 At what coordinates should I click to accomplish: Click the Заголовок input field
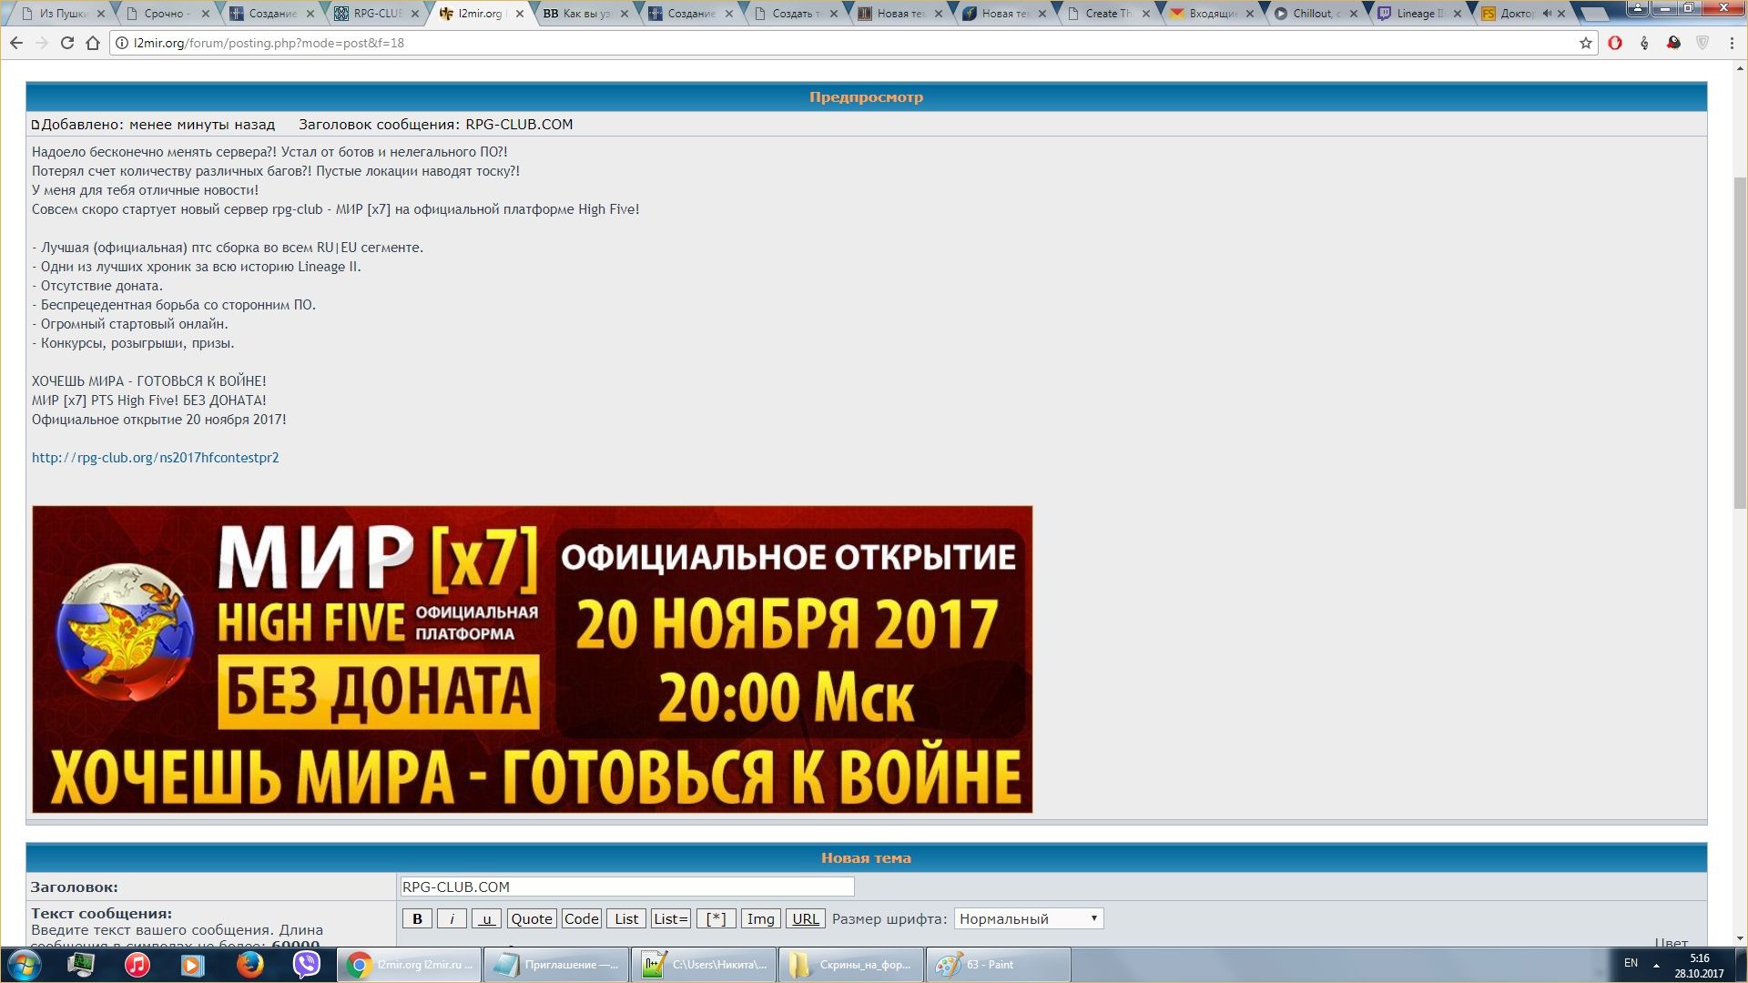(626, 887)
